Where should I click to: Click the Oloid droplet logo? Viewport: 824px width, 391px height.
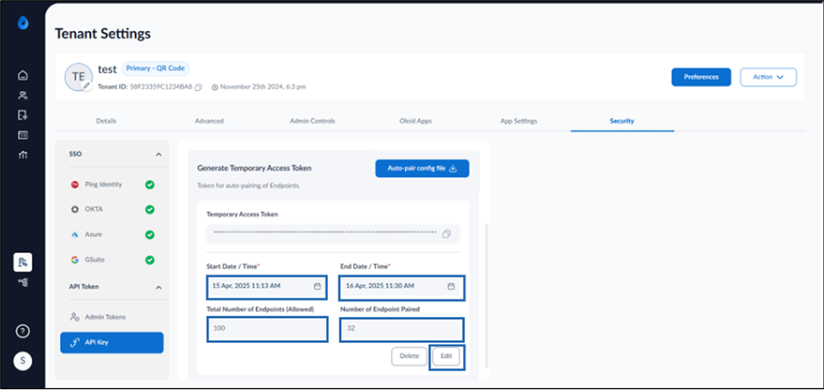coord(23,23)
